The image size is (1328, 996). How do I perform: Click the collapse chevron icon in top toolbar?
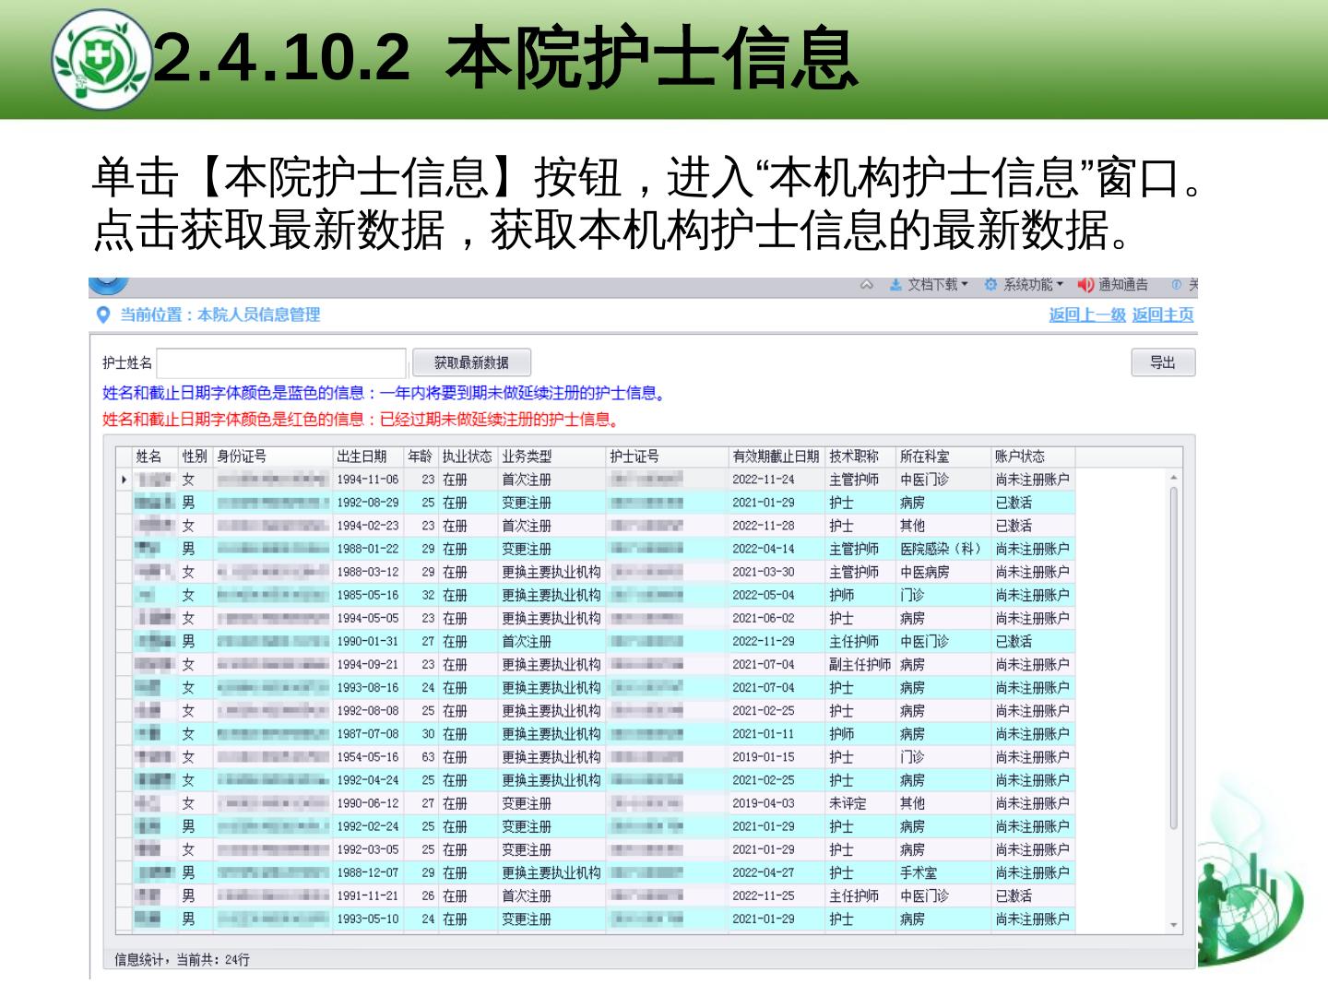(x=866, y=285)
